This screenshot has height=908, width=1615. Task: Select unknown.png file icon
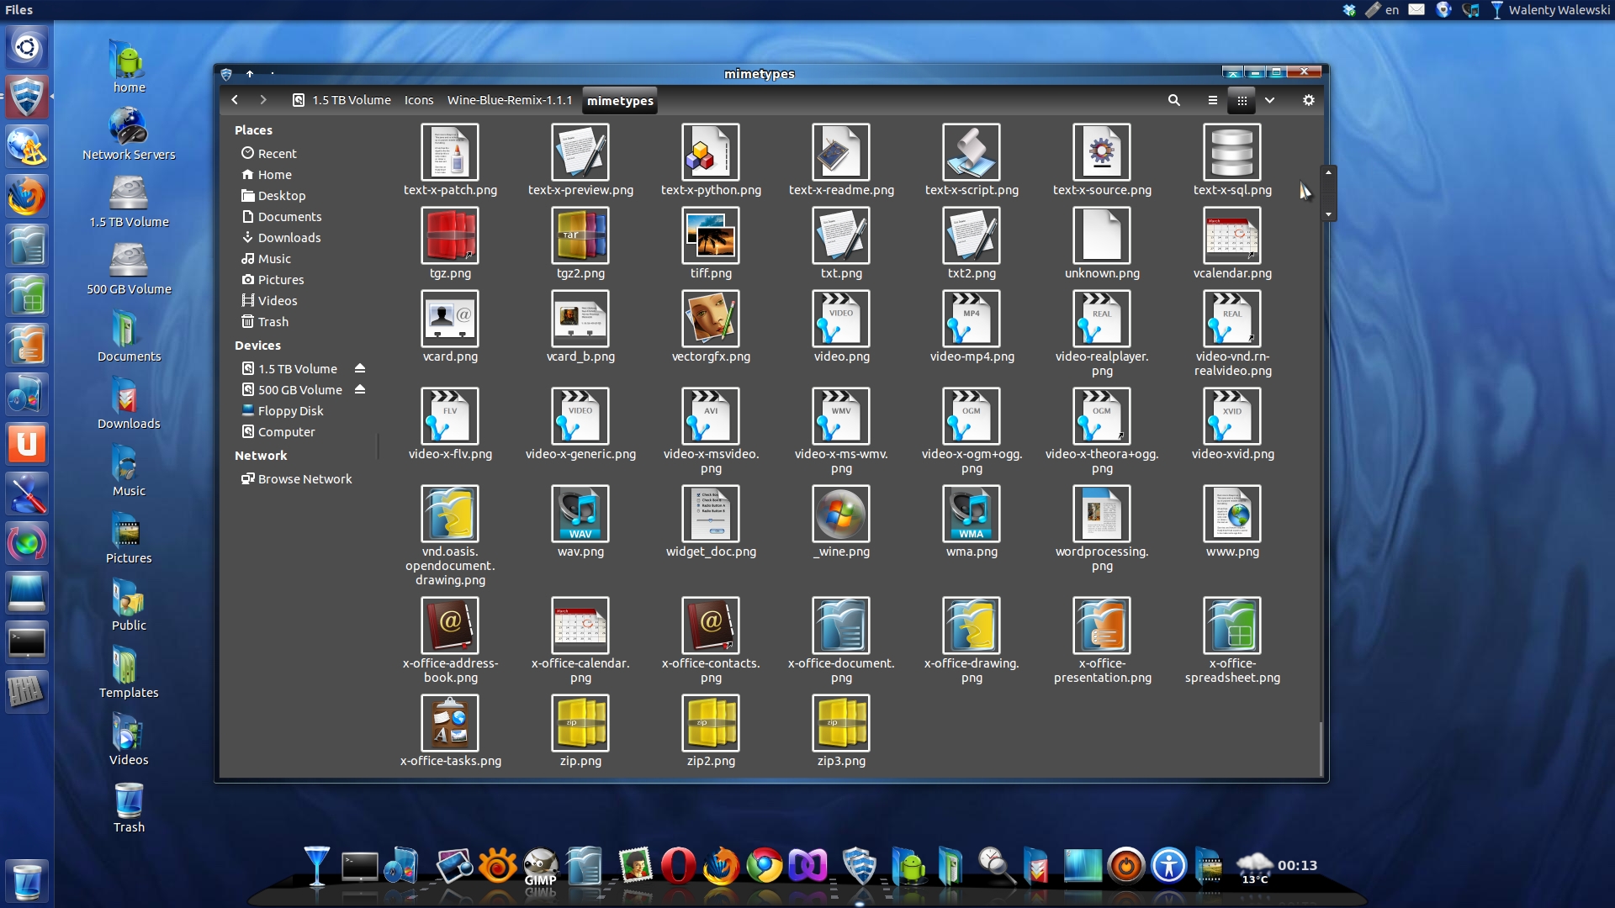pyautogui.click(x=1102, y=235)
